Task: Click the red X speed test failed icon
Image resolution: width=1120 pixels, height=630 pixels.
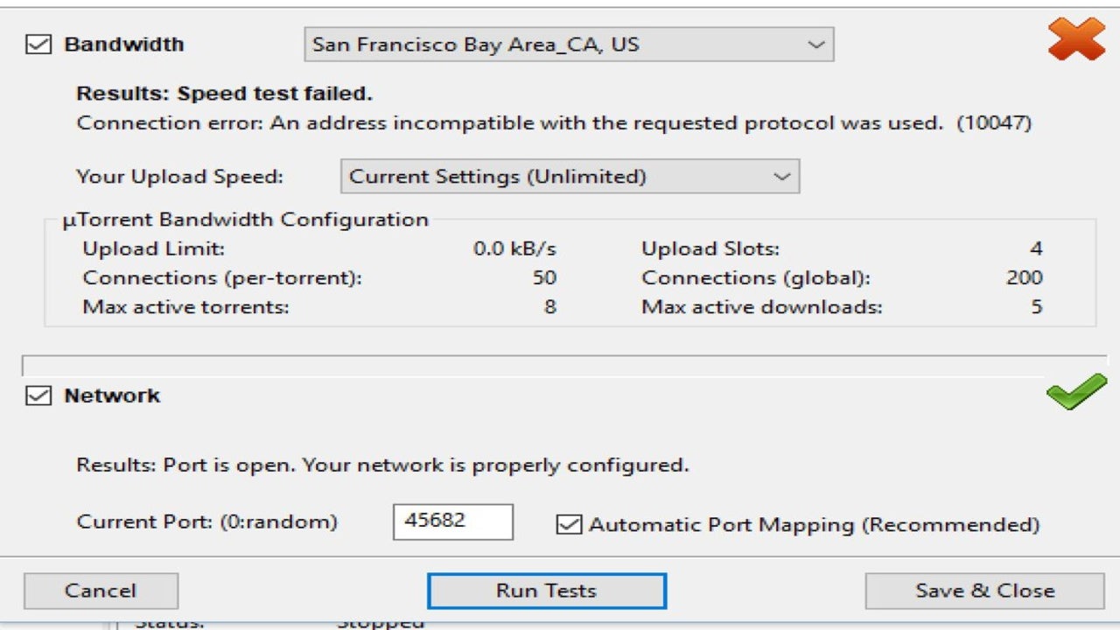Action: point(1076,41)
